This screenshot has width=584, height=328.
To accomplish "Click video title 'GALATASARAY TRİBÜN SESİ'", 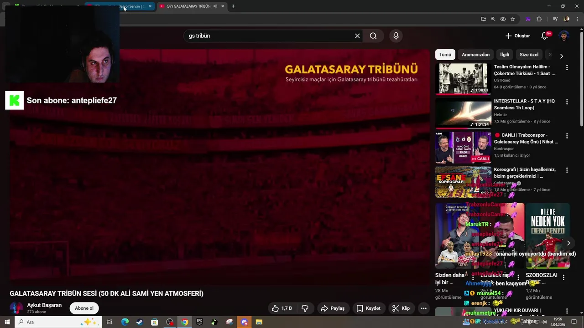I will [x=106, y=294].
